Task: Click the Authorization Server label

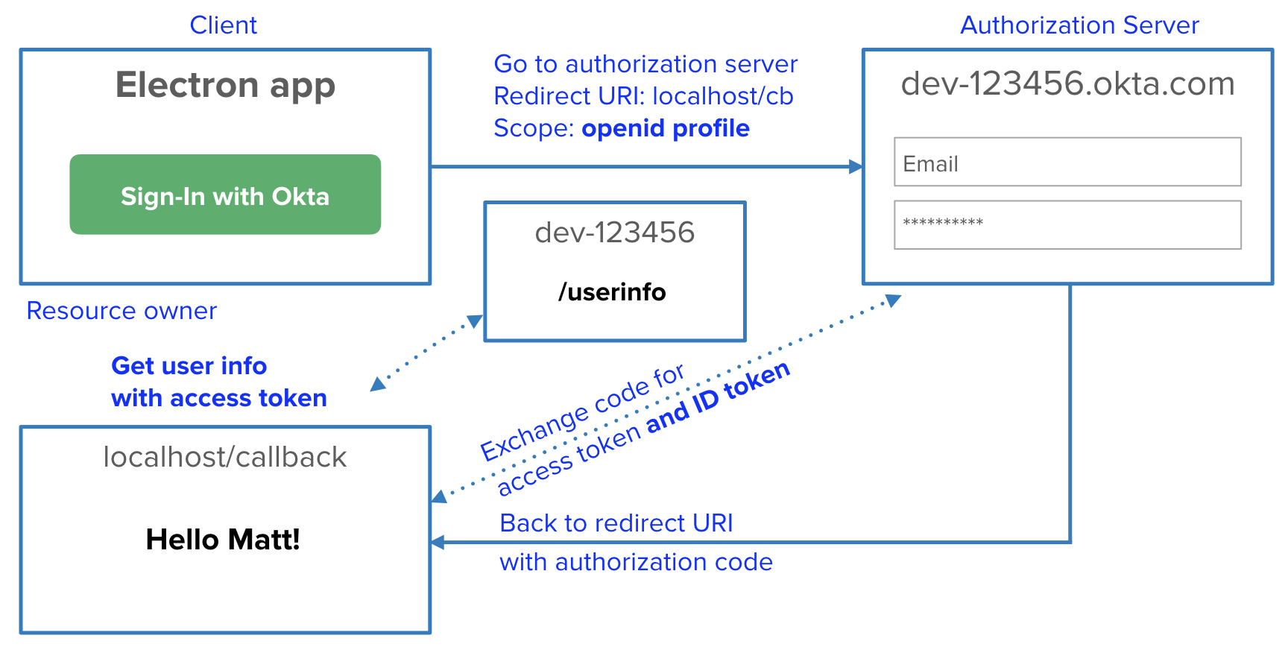Action: click(1079, 25)
